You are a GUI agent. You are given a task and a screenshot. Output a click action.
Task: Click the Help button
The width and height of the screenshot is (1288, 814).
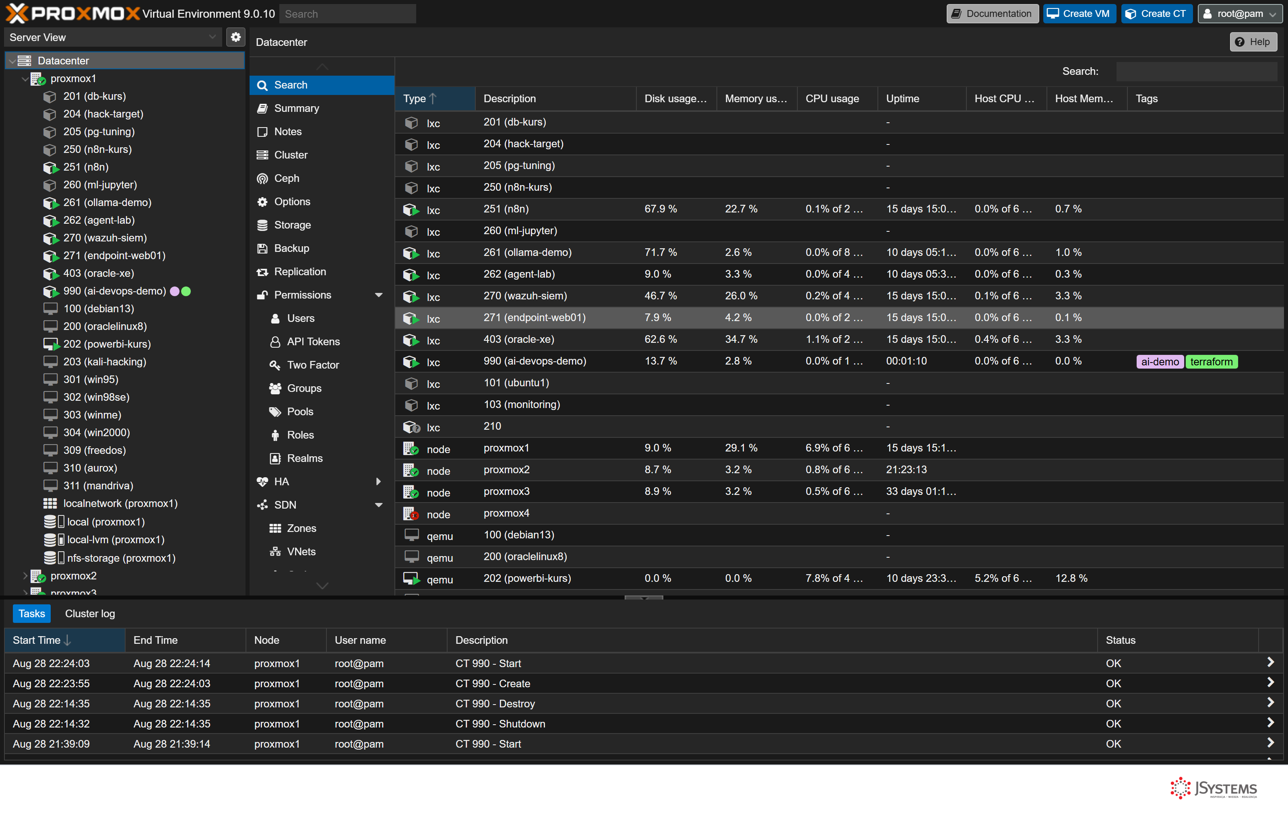(1253, 42)
